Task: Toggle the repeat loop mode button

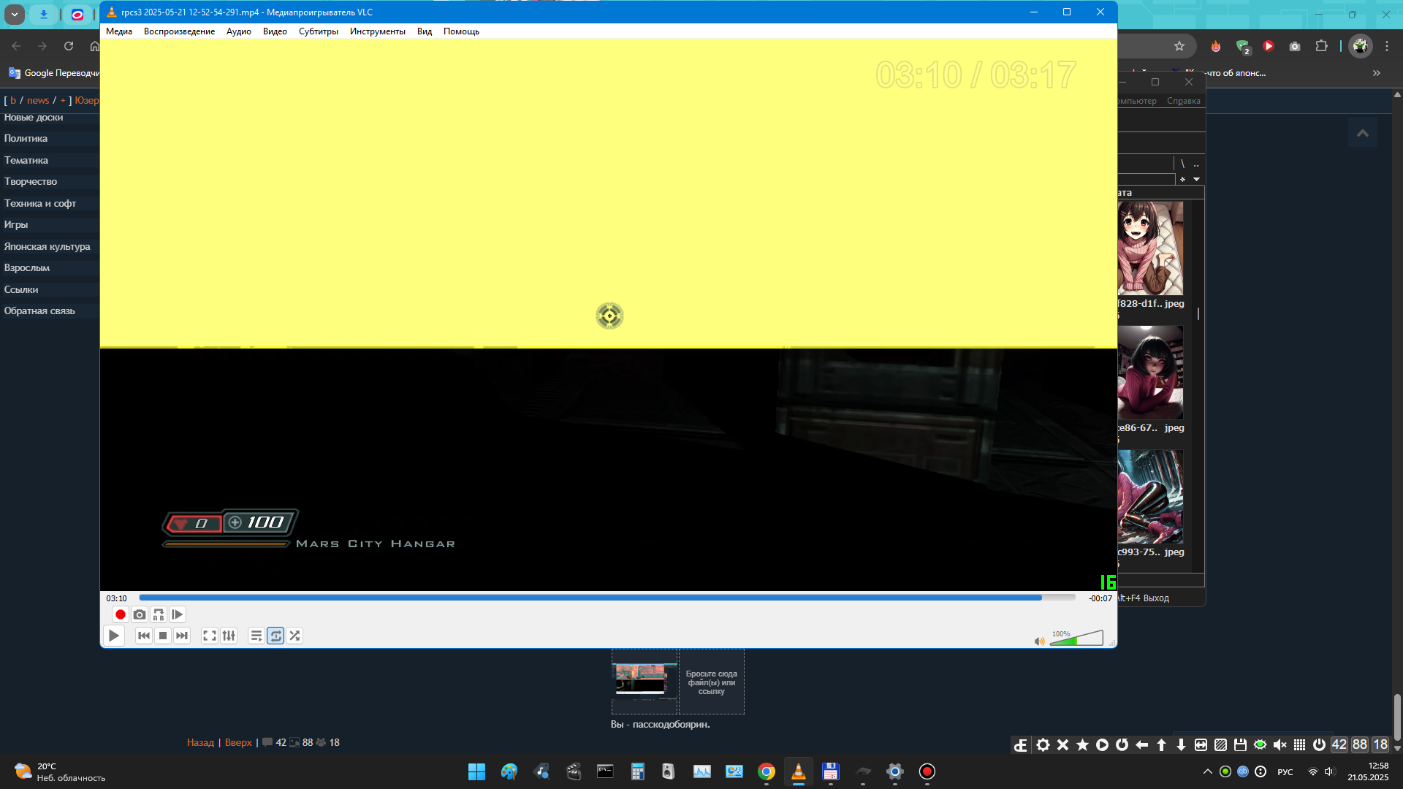Action: click(x=275, y=636)
